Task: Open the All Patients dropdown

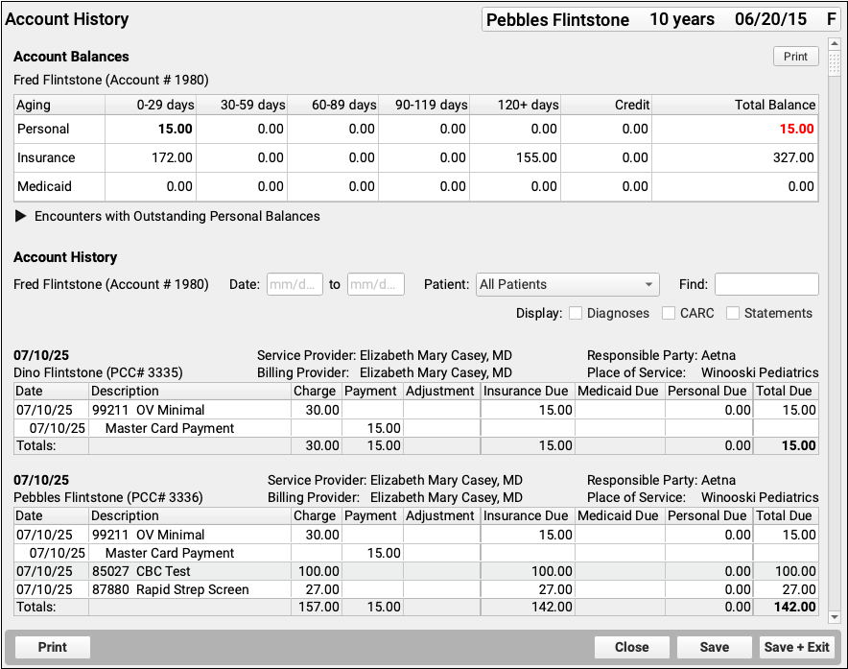Action: click(x=567, y=285)
